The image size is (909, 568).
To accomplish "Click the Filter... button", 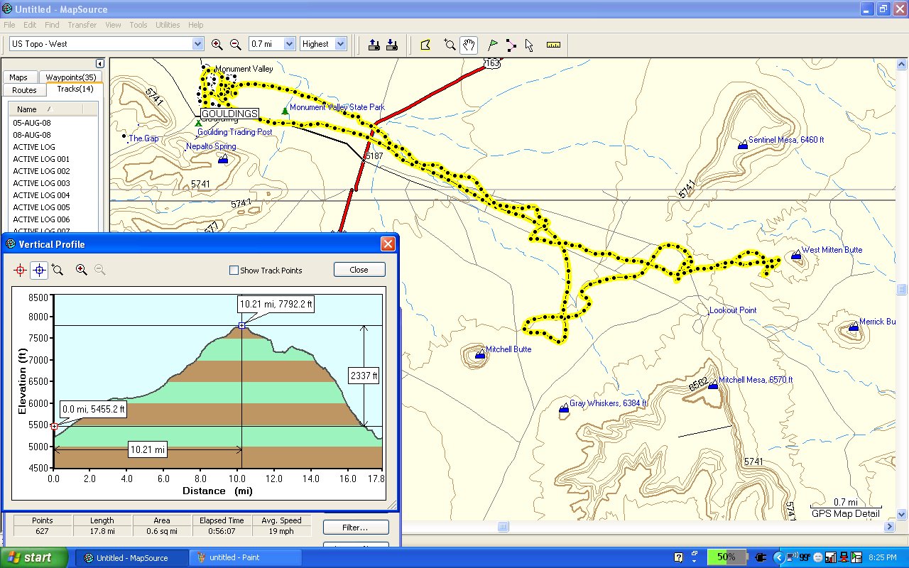I will tap(355, 528).
